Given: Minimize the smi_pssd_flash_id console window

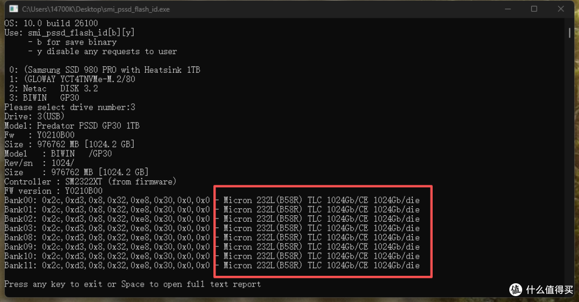Looking at the screenshot, I should (508, 9).
